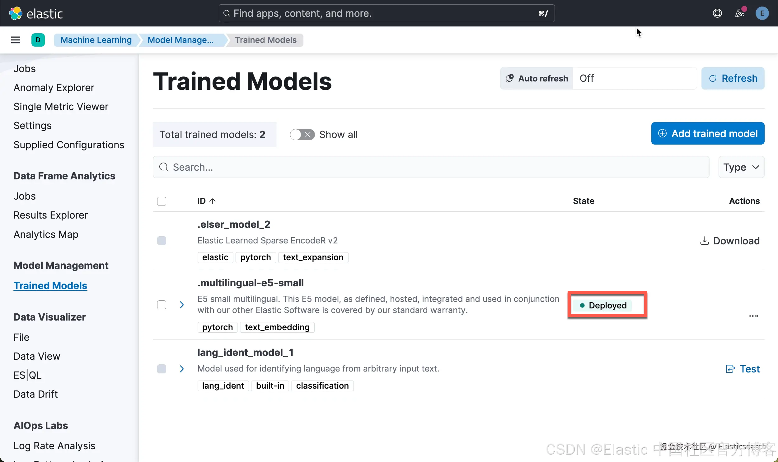Expand the lang_ident_model_1 row details
This screenshot has height=462, width=778.
[182, 369]
